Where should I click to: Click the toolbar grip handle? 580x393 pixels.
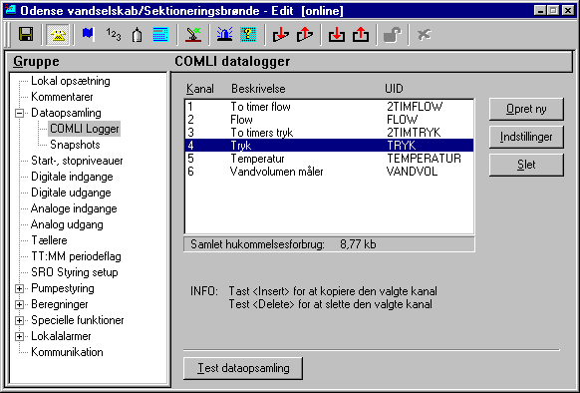pos(7,35)
